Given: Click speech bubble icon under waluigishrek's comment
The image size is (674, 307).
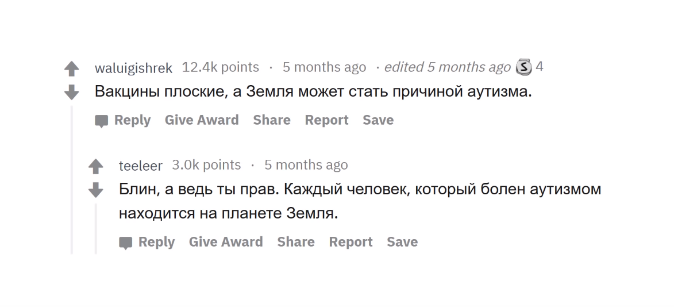Looking at the screenshot, I should pyautogui.click(x=102, y=121).
